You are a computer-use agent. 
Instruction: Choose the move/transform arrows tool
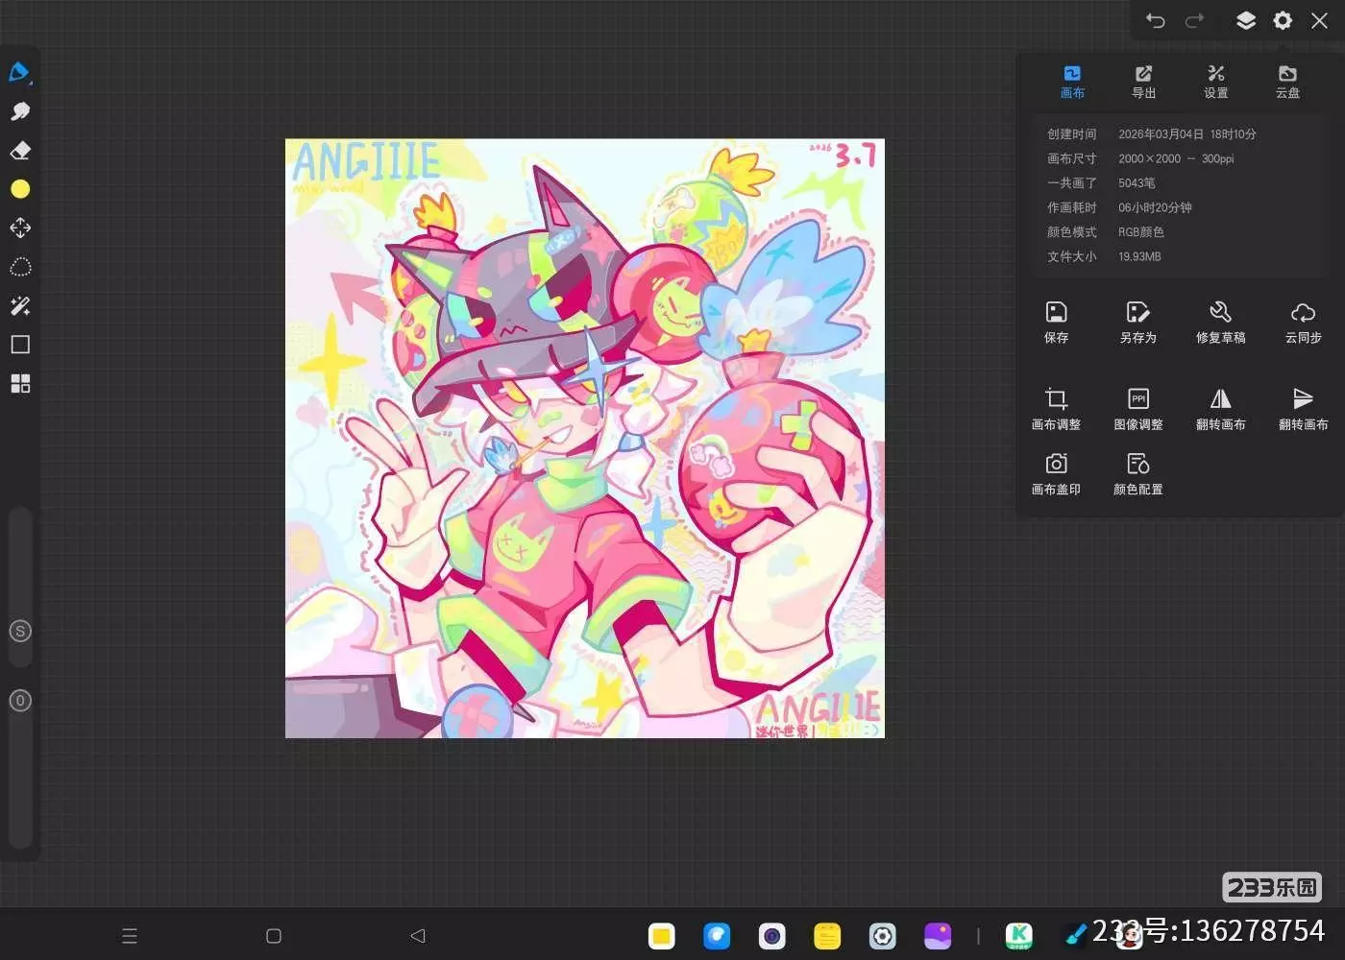(20, 228)
